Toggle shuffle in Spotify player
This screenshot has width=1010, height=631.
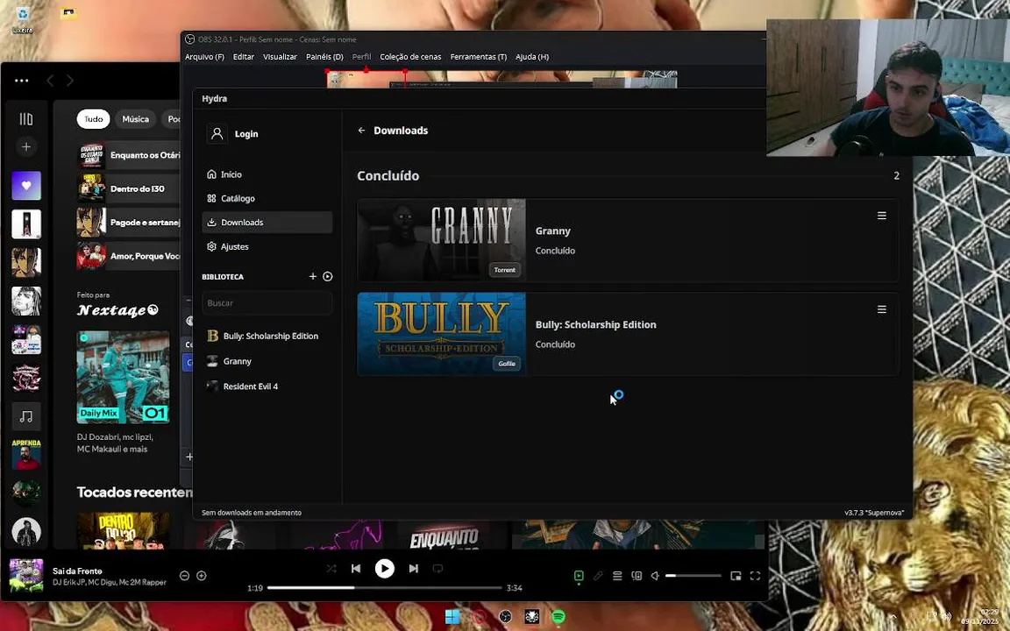[331, 569]
